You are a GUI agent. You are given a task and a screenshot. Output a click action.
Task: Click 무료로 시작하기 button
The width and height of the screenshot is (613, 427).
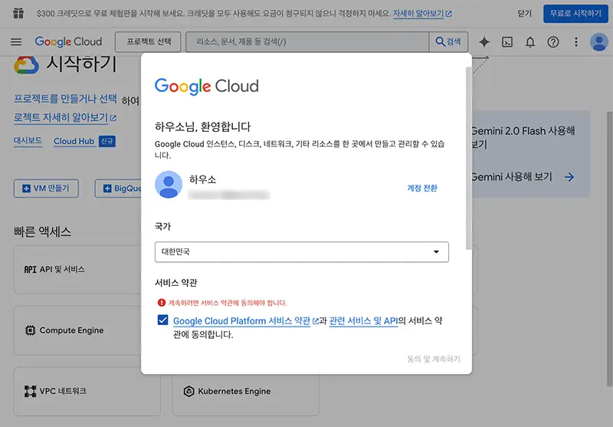click(x=575, y=13)
